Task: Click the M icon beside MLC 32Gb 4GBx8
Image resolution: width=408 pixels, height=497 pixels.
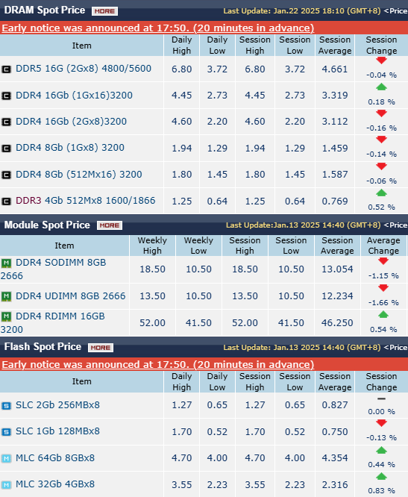Action: 6,484
